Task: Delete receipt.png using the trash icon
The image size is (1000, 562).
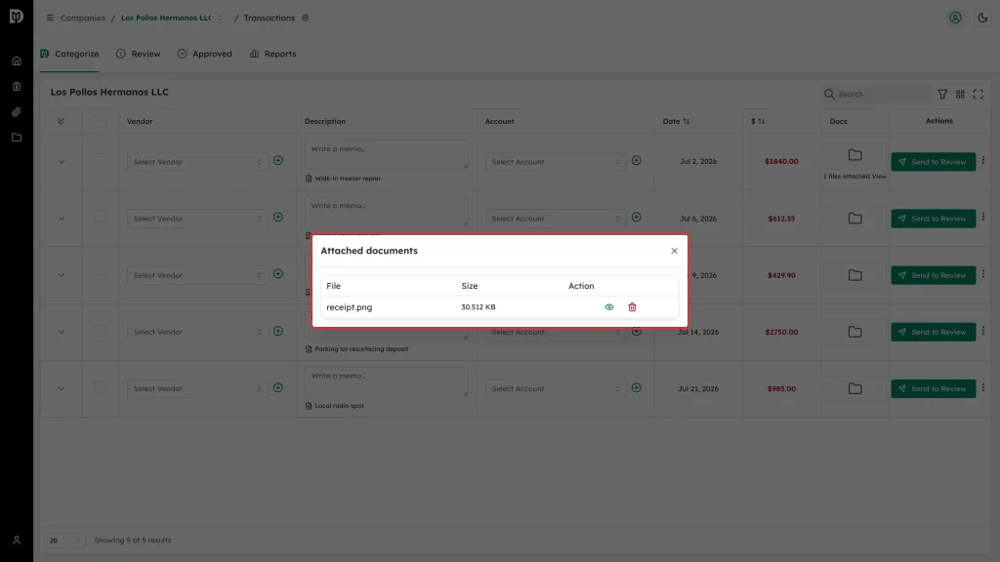Action: 632,307
